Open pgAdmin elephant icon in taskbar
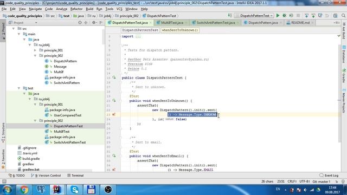The width and height of the screenshot is (347, 195). pos(41,190)
